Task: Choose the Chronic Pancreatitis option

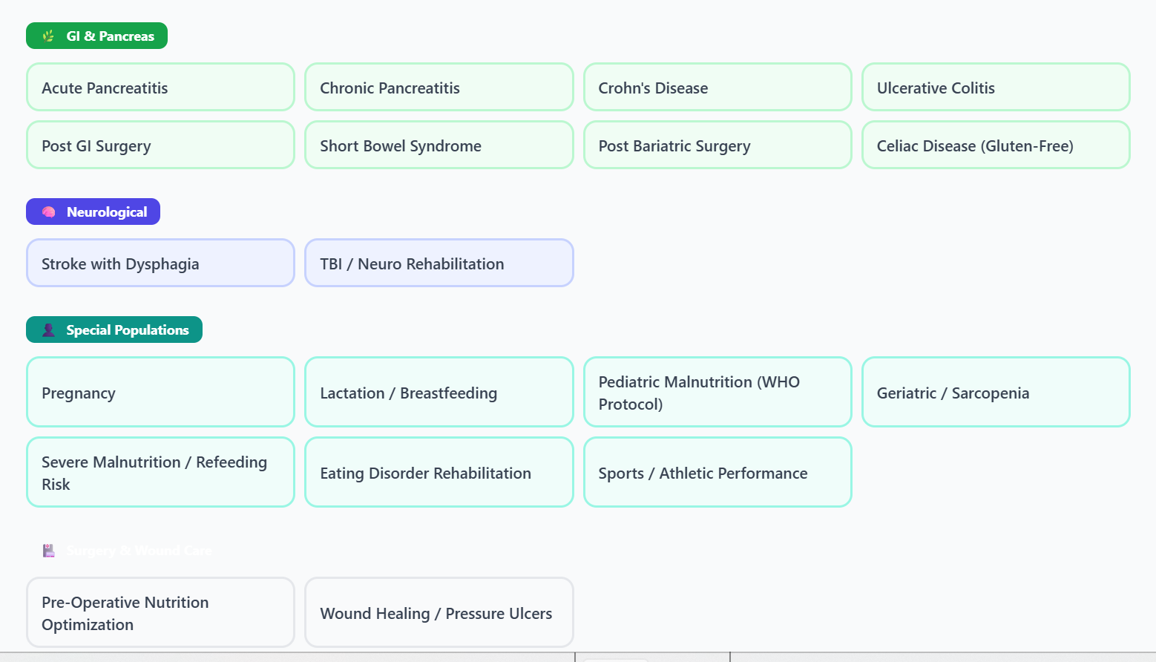Action: pos(439,88)
